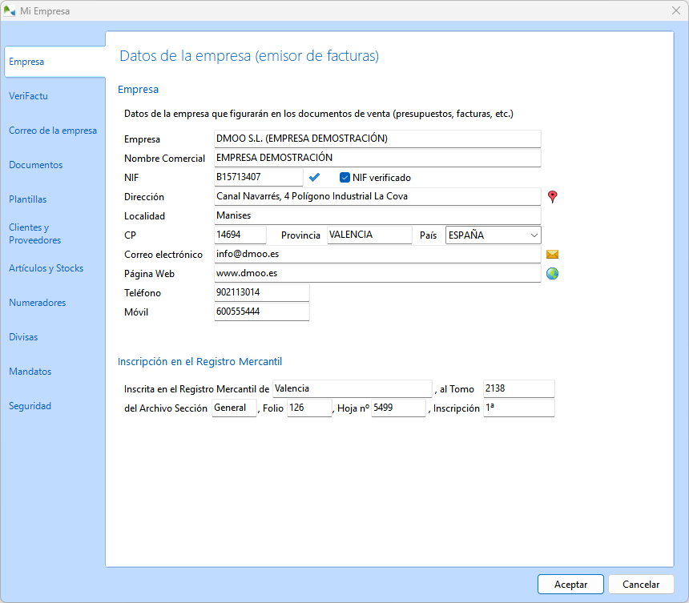Switch to the VeriFactu tab

coord(29,96)
